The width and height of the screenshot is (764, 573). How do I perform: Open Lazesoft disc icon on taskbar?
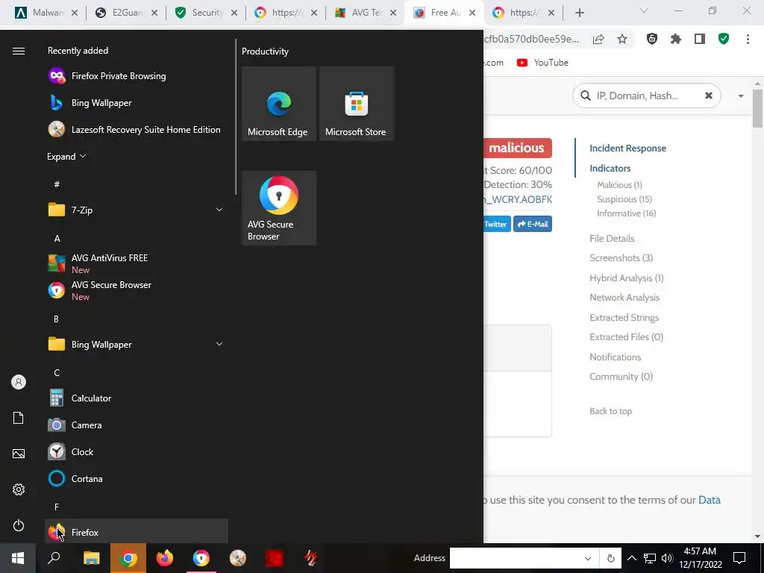click(x=238, y=558)
